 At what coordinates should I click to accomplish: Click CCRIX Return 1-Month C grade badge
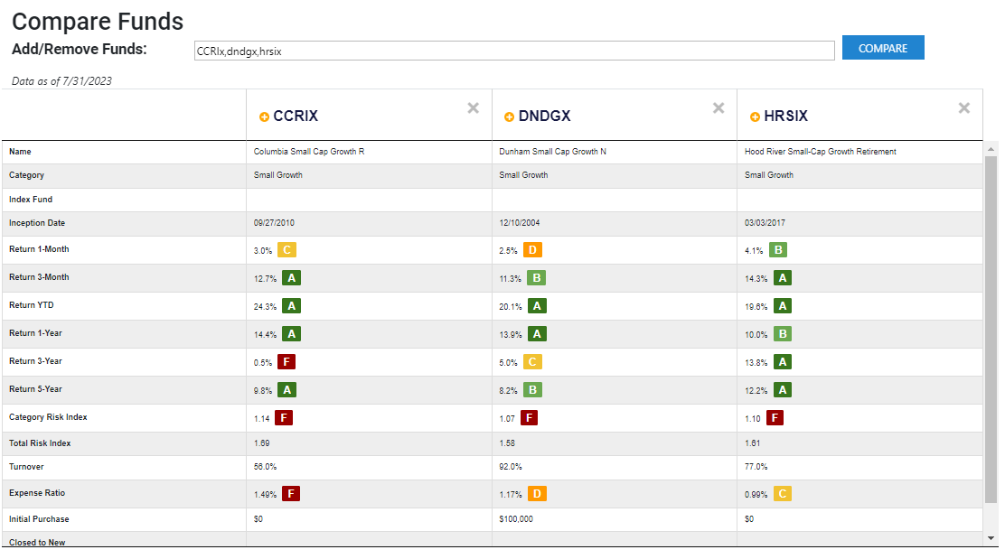286,250
